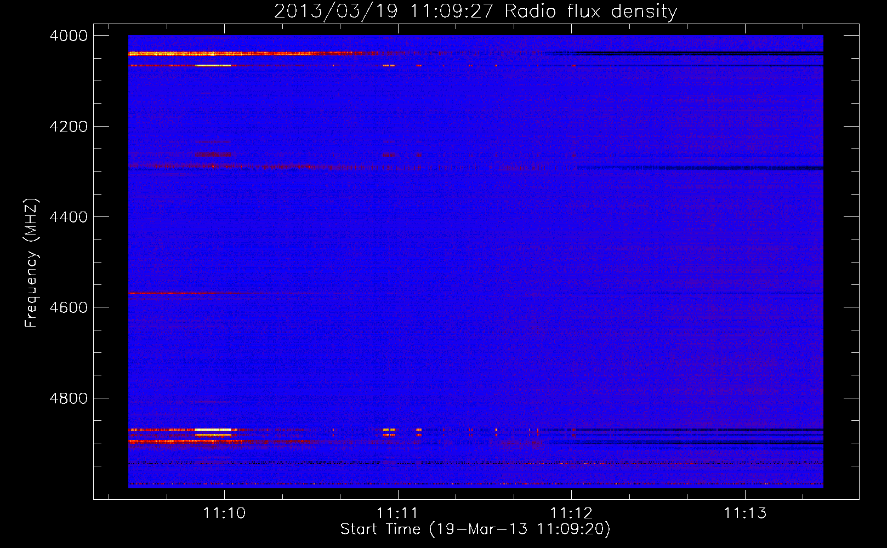Select the 4000 frequency axis label
Screen dimensions: 887x548
tap(69, 36)
